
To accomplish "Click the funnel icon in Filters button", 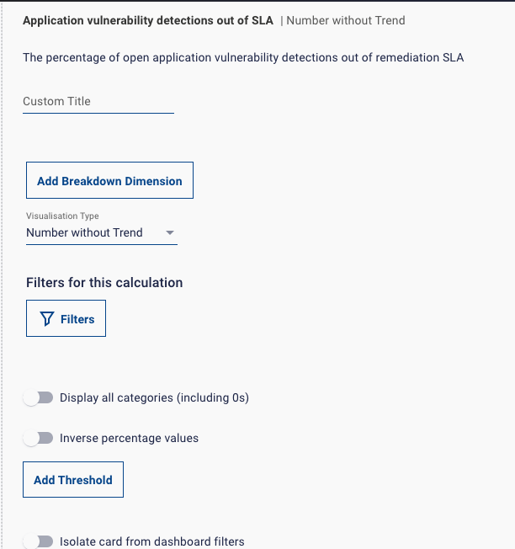I will (x=47, y=319).
